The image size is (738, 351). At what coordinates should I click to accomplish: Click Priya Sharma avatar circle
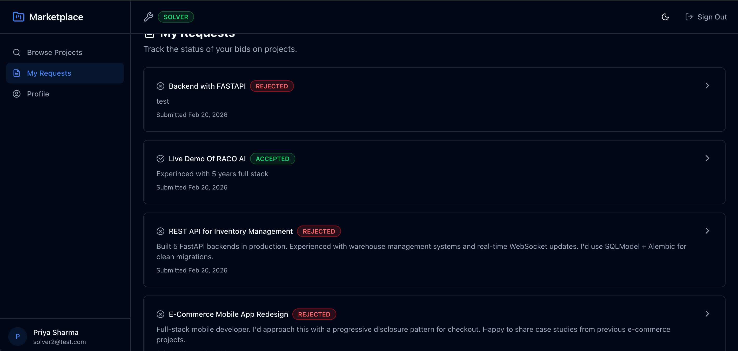pos(17,336)
